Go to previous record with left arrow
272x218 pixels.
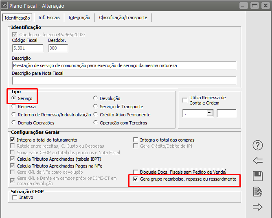[257, 161]
